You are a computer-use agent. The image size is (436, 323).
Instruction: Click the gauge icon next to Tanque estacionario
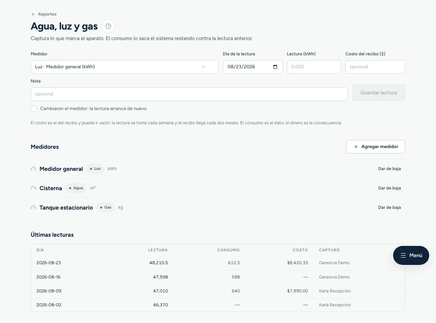(33, 208)
